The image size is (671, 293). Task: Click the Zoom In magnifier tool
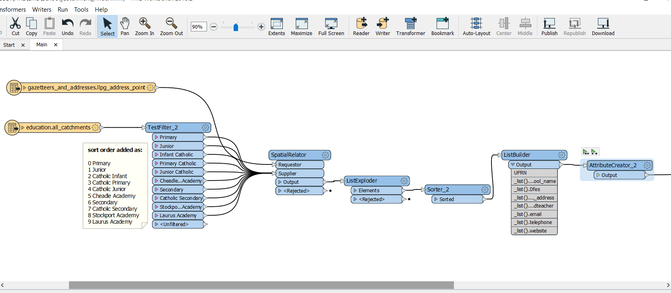pyautogui.click(x=144, y=27)
